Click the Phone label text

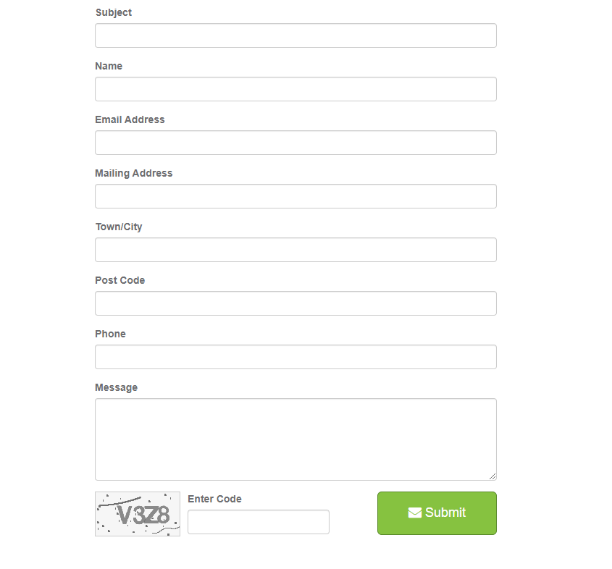(110, 334)
